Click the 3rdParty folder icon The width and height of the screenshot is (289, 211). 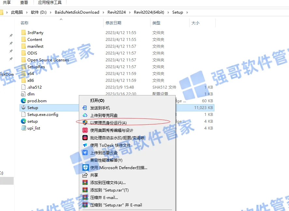point(23,33)
